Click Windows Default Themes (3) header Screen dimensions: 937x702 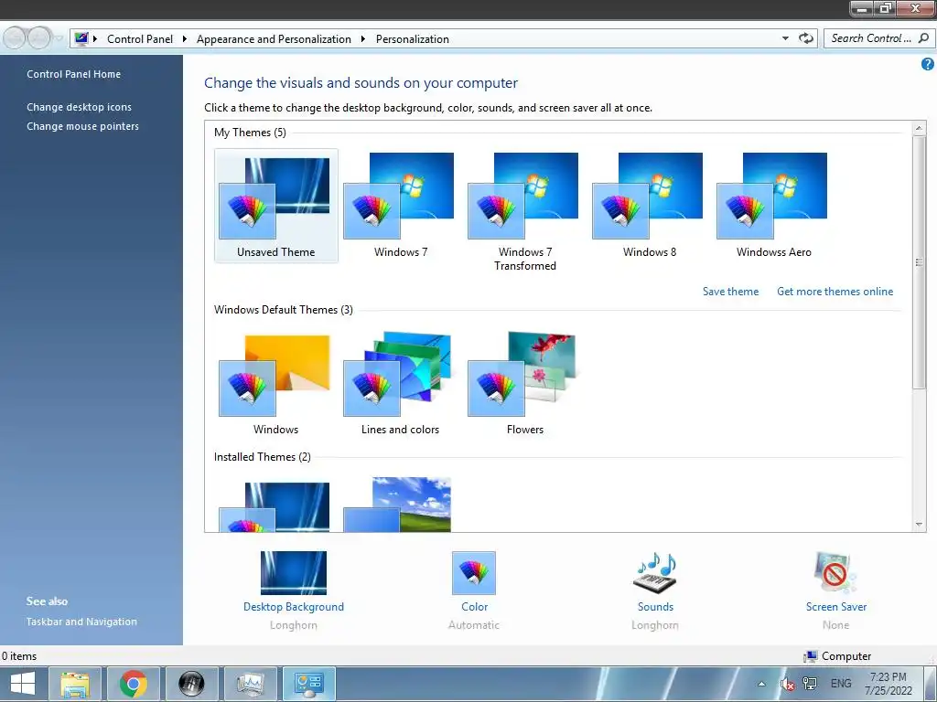tap(284, 310)
